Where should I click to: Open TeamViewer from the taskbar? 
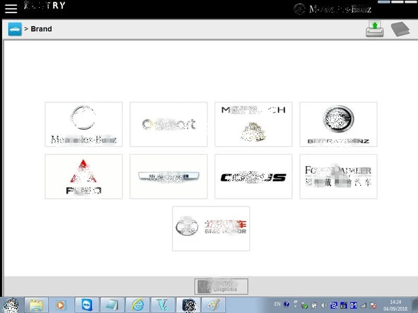(x=87, y=305)
